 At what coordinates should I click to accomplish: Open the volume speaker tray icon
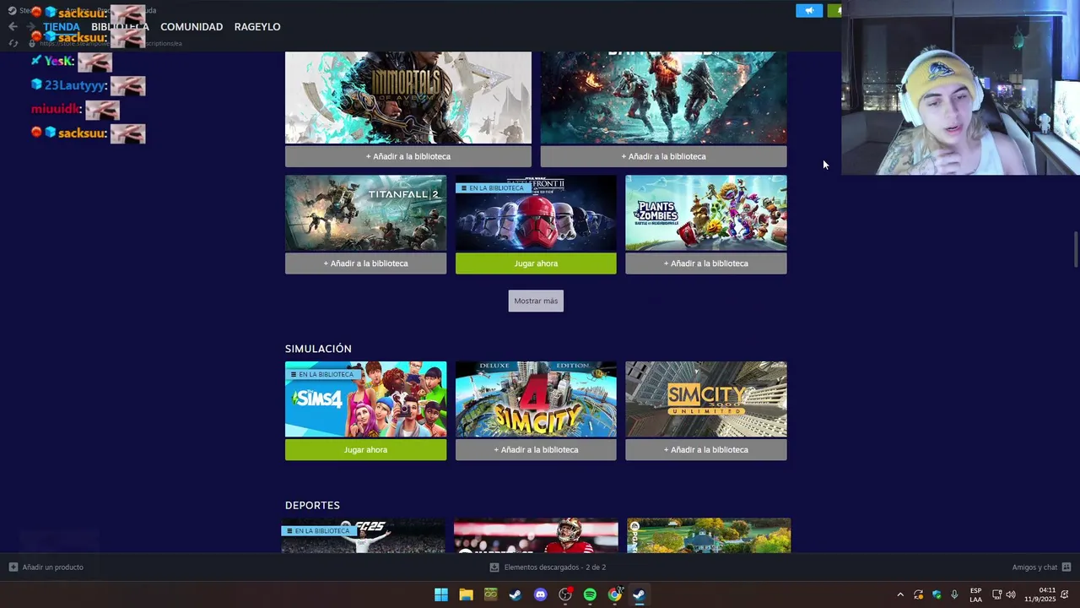coord(1011,594)
